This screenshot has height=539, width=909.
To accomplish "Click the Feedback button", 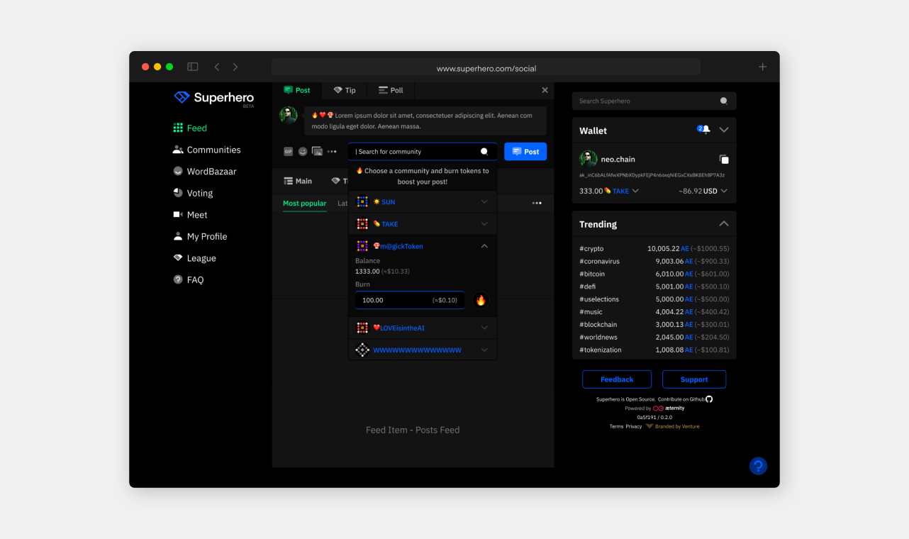I will click(x=617, y=379).
